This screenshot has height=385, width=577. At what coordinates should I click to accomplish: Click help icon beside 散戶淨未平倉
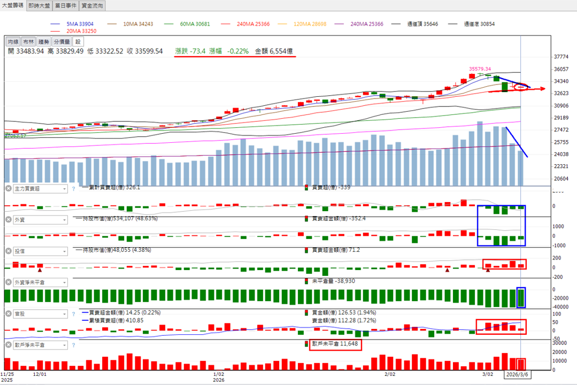point(73,345)
